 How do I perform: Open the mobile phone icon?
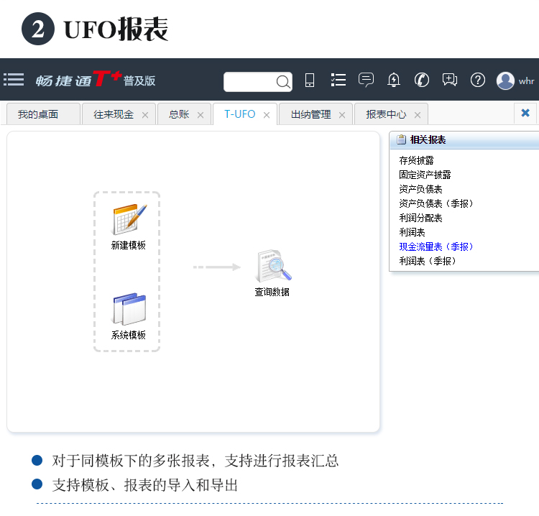click(x=310, y=80)
